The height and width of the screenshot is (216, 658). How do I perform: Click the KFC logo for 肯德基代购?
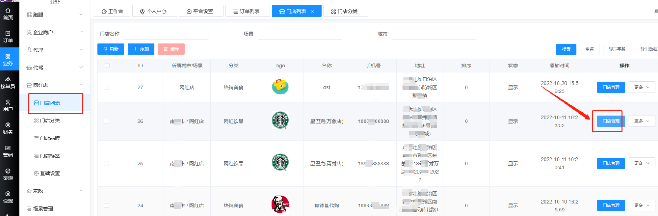(x=280, y=205)
